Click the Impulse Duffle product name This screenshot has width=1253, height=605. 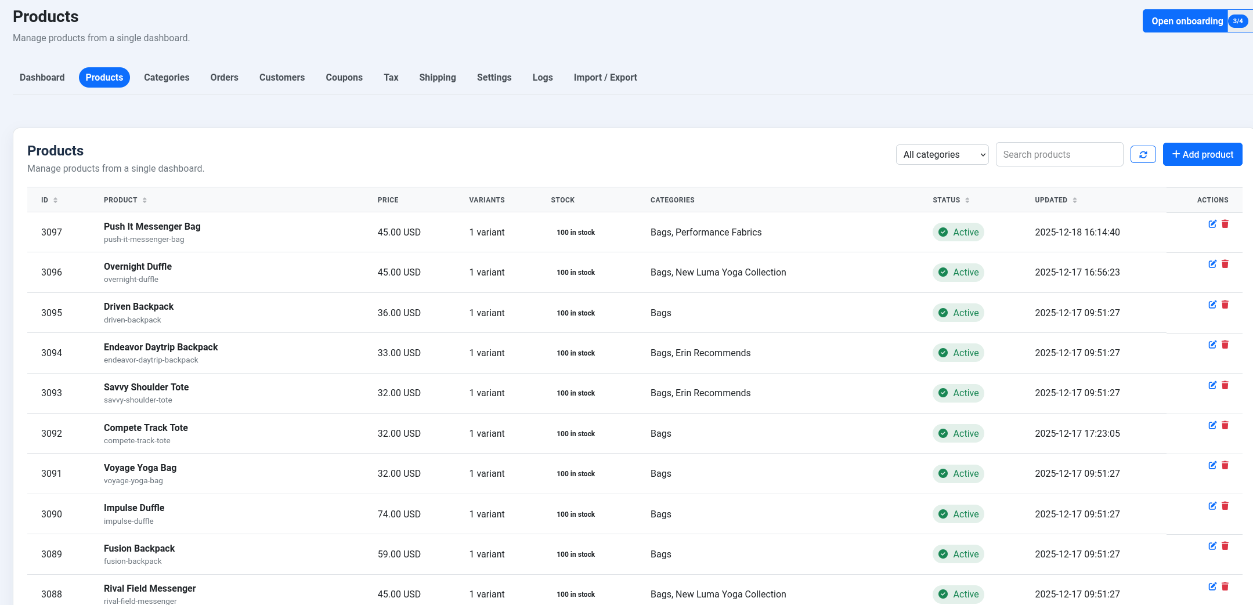click(x=134, y=508)
